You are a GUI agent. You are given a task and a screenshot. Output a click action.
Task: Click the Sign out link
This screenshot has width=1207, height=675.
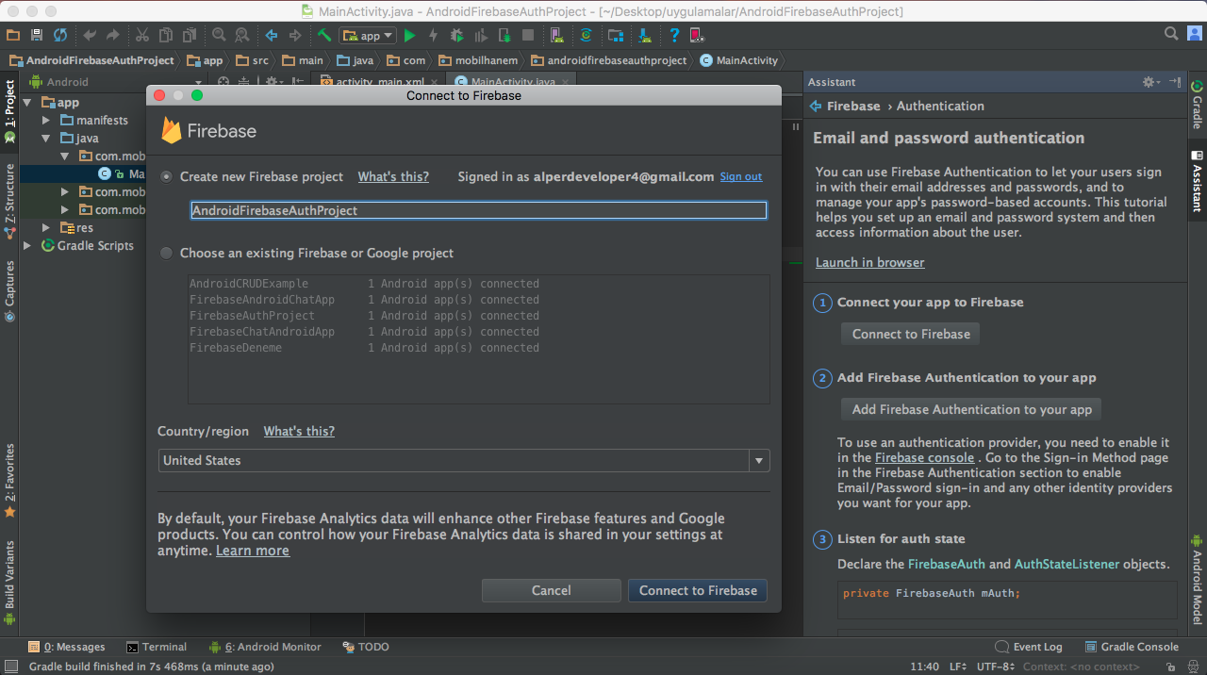(x=741, y=176)
